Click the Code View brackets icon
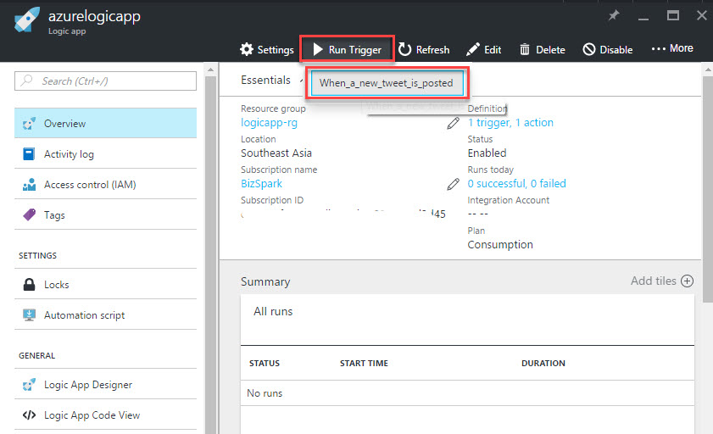 (29, 415)
